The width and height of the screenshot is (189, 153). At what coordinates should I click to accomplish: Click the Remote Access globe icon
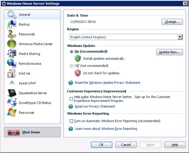tap(12, 64)
